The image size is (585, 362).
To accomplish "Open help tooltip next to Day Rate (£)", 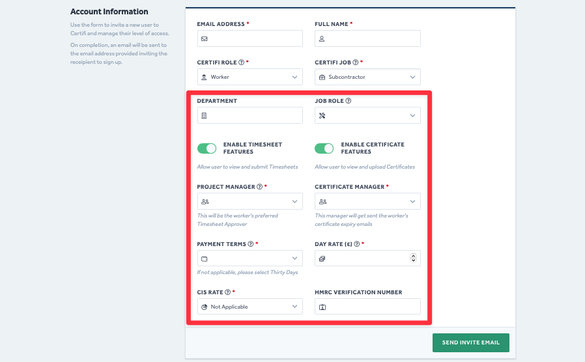I will coord(357,244).
